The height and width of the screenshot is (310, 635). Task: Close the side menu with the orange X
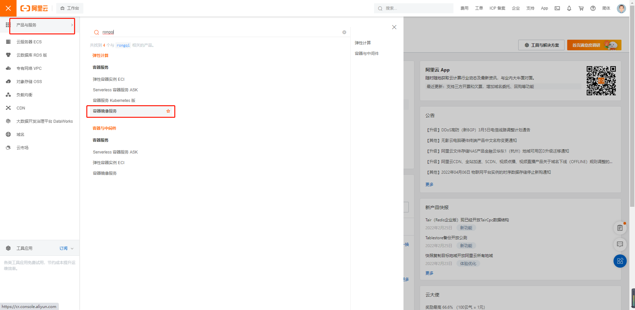coord(8,8)
